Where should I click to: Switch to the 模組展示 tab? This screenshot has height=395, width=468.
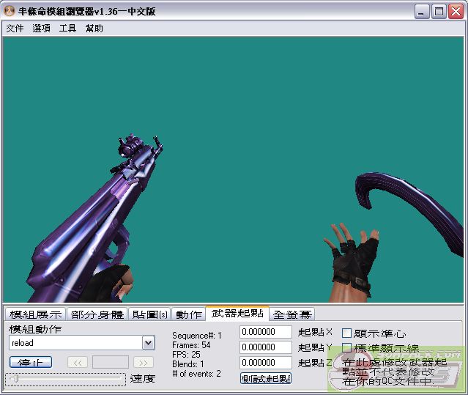pyautogui.click(x=35, y=314)
